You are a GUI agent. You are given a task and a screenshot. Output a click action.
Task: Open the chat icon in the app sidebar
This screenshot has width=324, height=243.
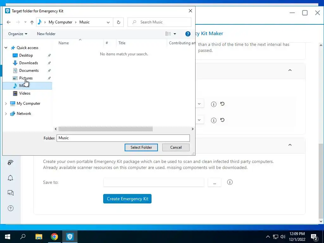tap(10, 193)
